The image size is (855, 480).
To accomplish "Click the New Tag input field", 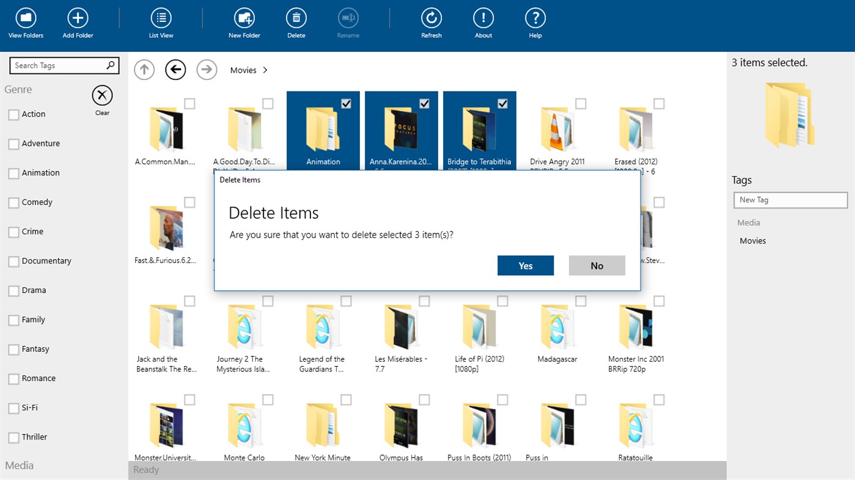I will (x=790, y=199).
